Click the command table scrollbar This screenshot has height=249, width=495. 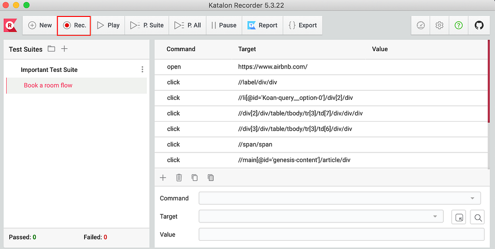pos(489,82)
